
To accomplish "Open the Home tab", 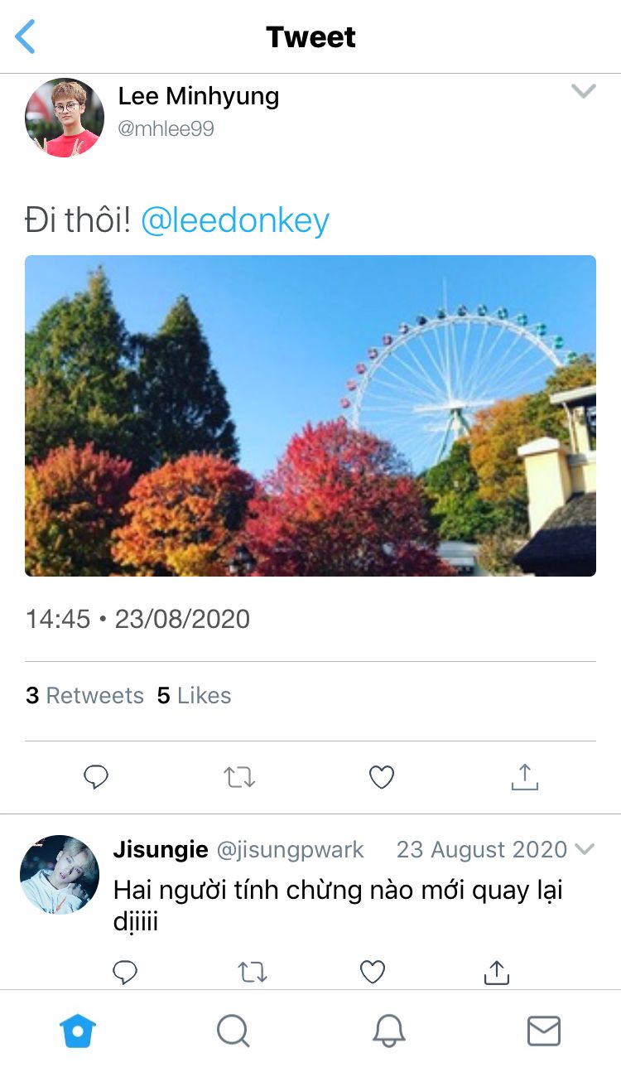I will point(78,1031).
